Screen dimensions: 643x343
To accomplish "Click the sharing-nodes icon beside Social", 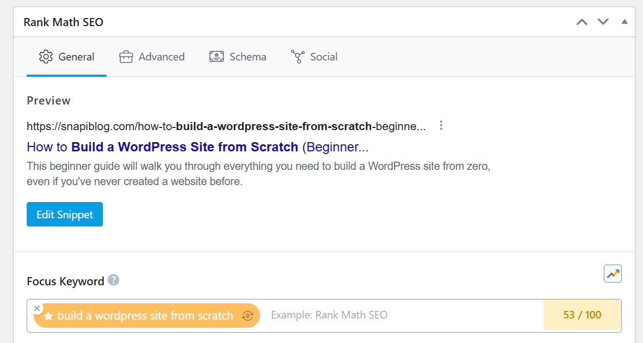I will (297, 56).
